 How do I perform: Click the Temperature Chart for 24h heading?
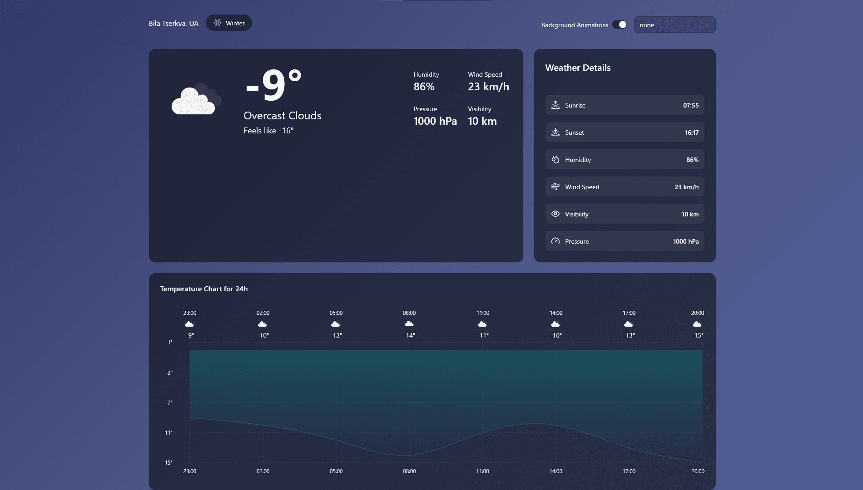pos(203,289)
